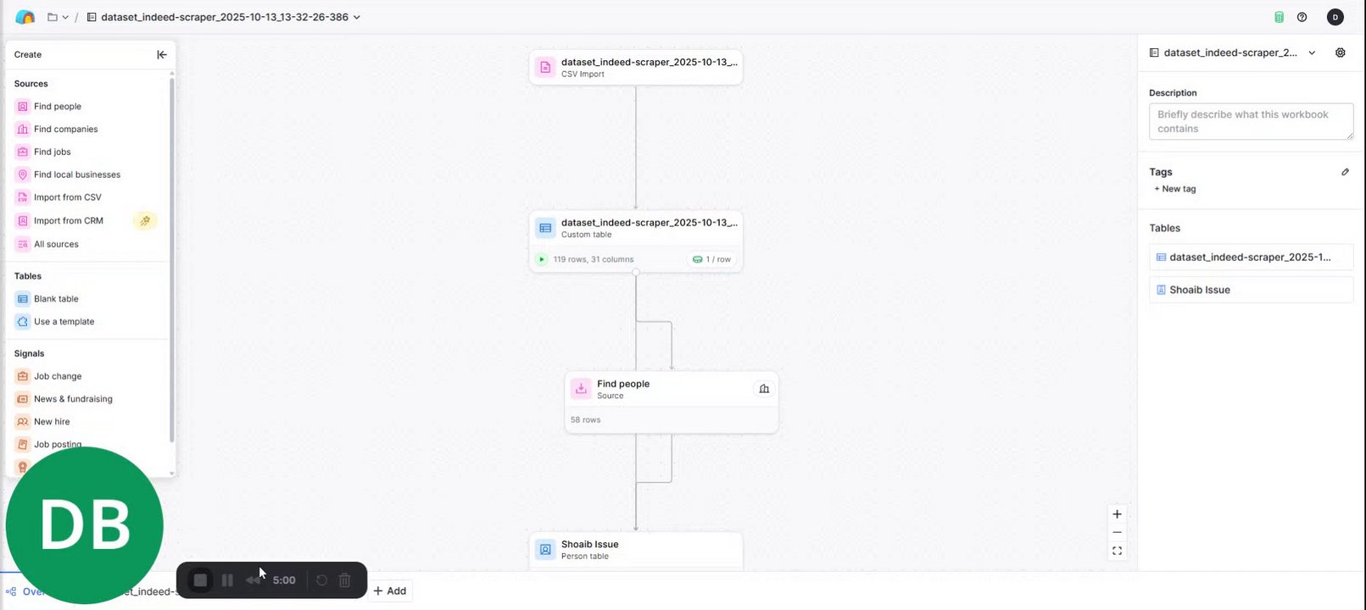The image size is (1366, 610).
Task: Click the workbook Description text field
Action: point(1250,122)
